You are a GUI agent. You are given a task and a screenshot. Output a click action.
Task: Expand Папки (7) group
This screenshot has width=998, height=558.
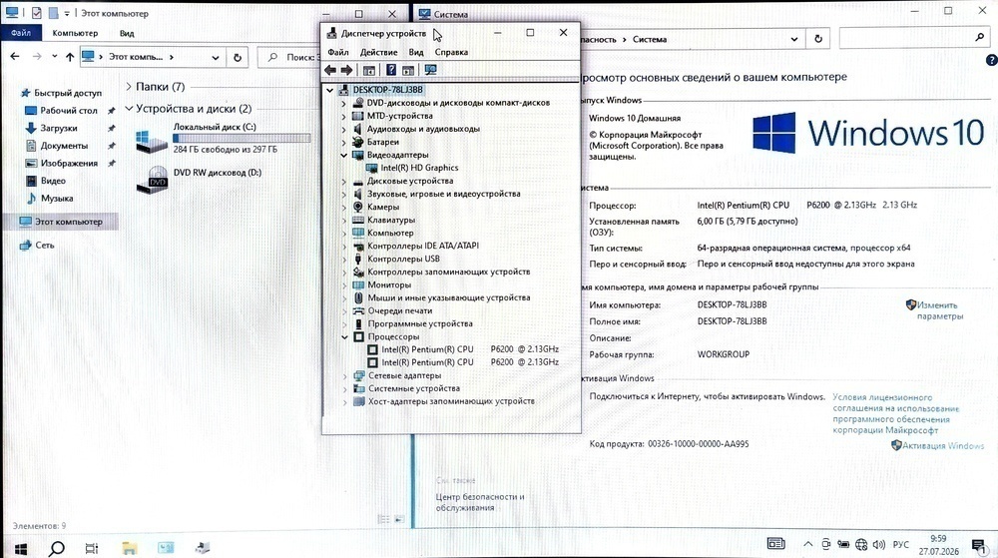click(129, 87)
